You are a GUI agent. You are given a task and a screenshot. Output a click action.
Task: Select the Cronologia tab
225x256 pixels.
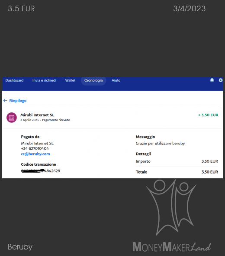(x=93, y=81)
